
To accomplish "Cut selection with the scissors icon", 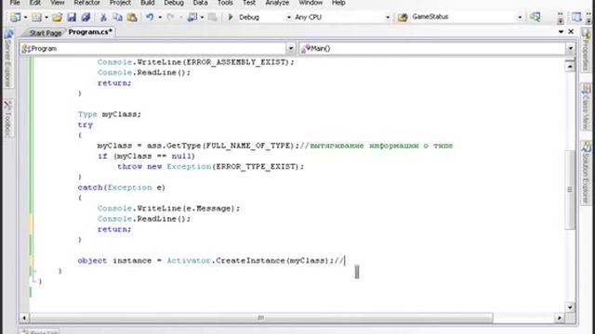I will click(103, 17).
